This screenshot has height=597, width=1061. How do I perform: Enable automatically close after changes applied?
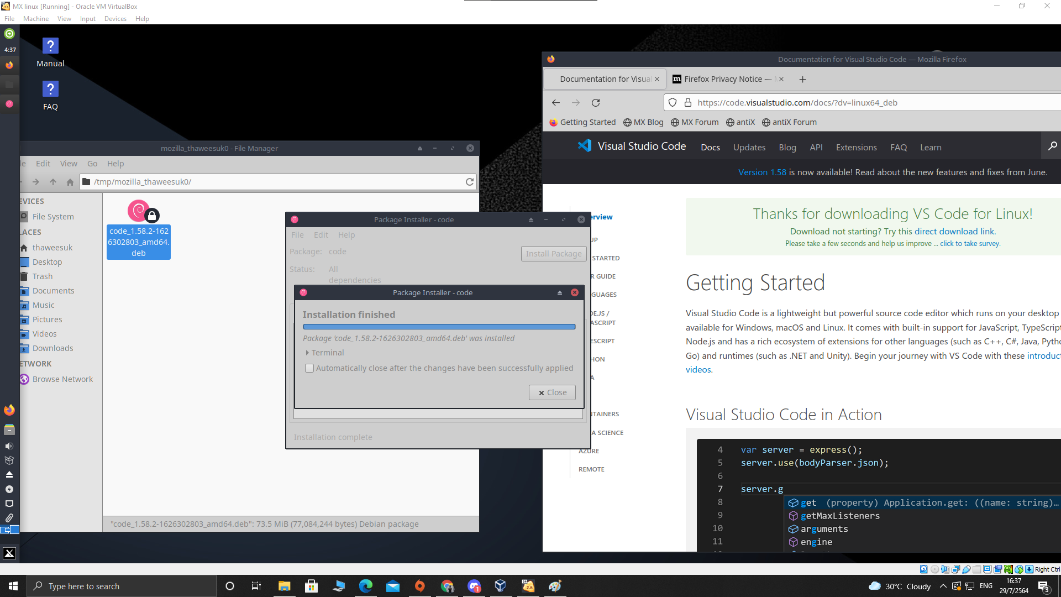click(x=309, y=368)
